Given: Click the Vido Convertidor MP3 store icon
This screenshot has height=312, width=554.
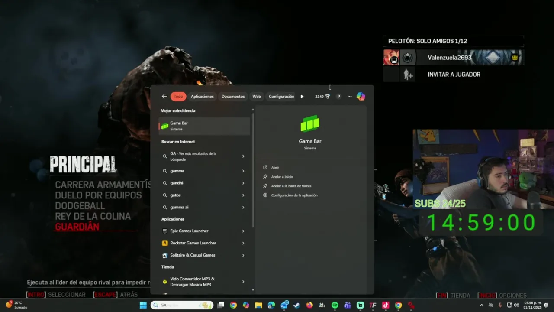Looking at the screenshot, I should tap(165, 282).
